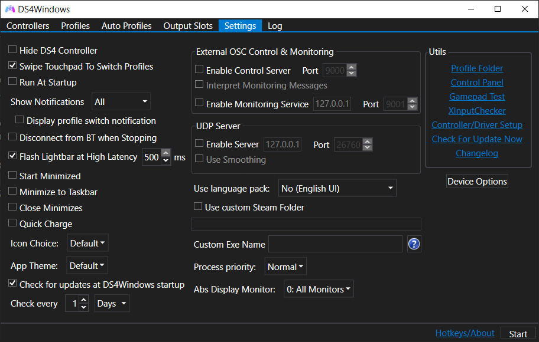
Task: Click the DS4Windows controller icon in title bar
Action: pos(10,9)
